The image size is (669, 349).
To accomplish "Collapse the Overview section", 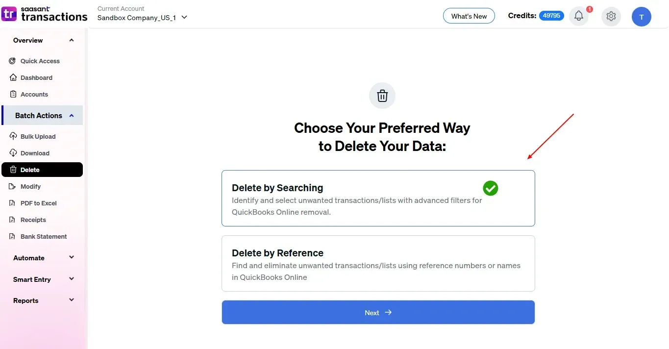I will [43, 40].
